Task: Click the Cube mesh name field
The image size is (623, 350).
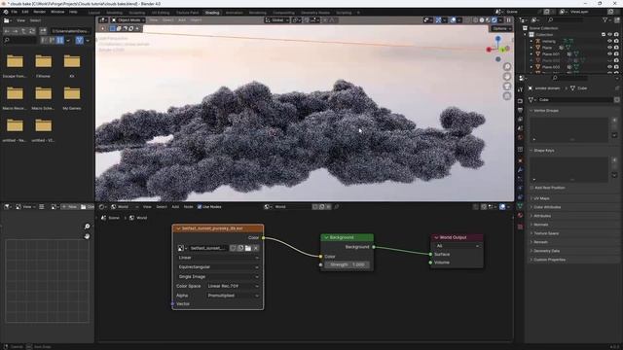Action: click(x=575, y=99)
